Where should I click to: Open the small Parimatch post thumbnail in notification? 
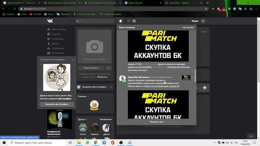click(186, 77)
